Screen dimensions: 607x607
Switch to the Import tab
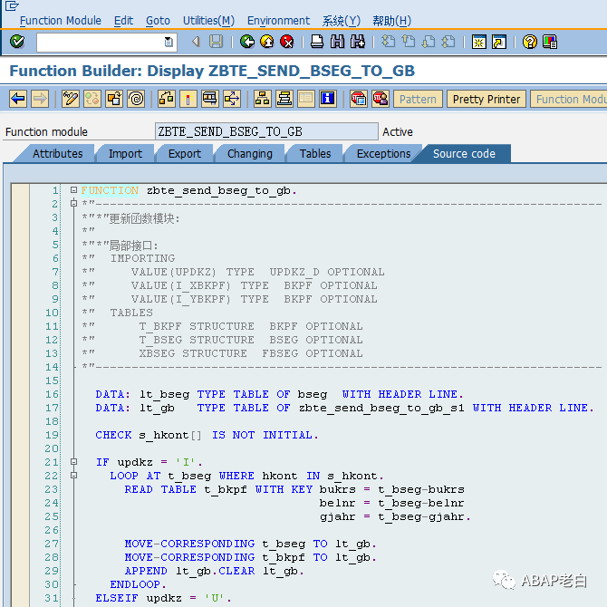pyautogui.click(x=125, y=154)
